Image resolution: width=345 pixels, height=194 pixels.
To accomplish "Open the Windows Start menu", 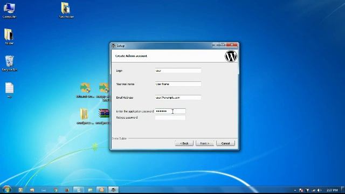I will point(6,189).
